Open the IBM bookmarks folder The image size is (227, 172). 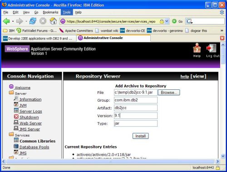click(9, 31)
